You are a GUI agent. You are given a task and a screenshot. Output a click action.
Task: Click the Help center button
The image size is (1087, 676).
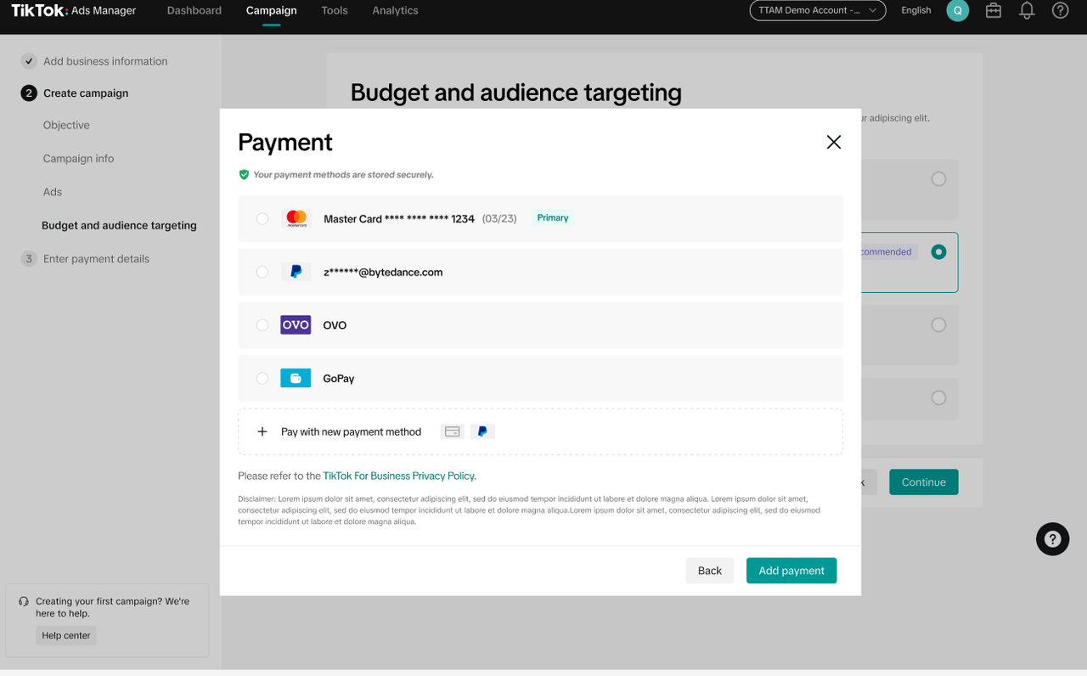pos(66,635)
